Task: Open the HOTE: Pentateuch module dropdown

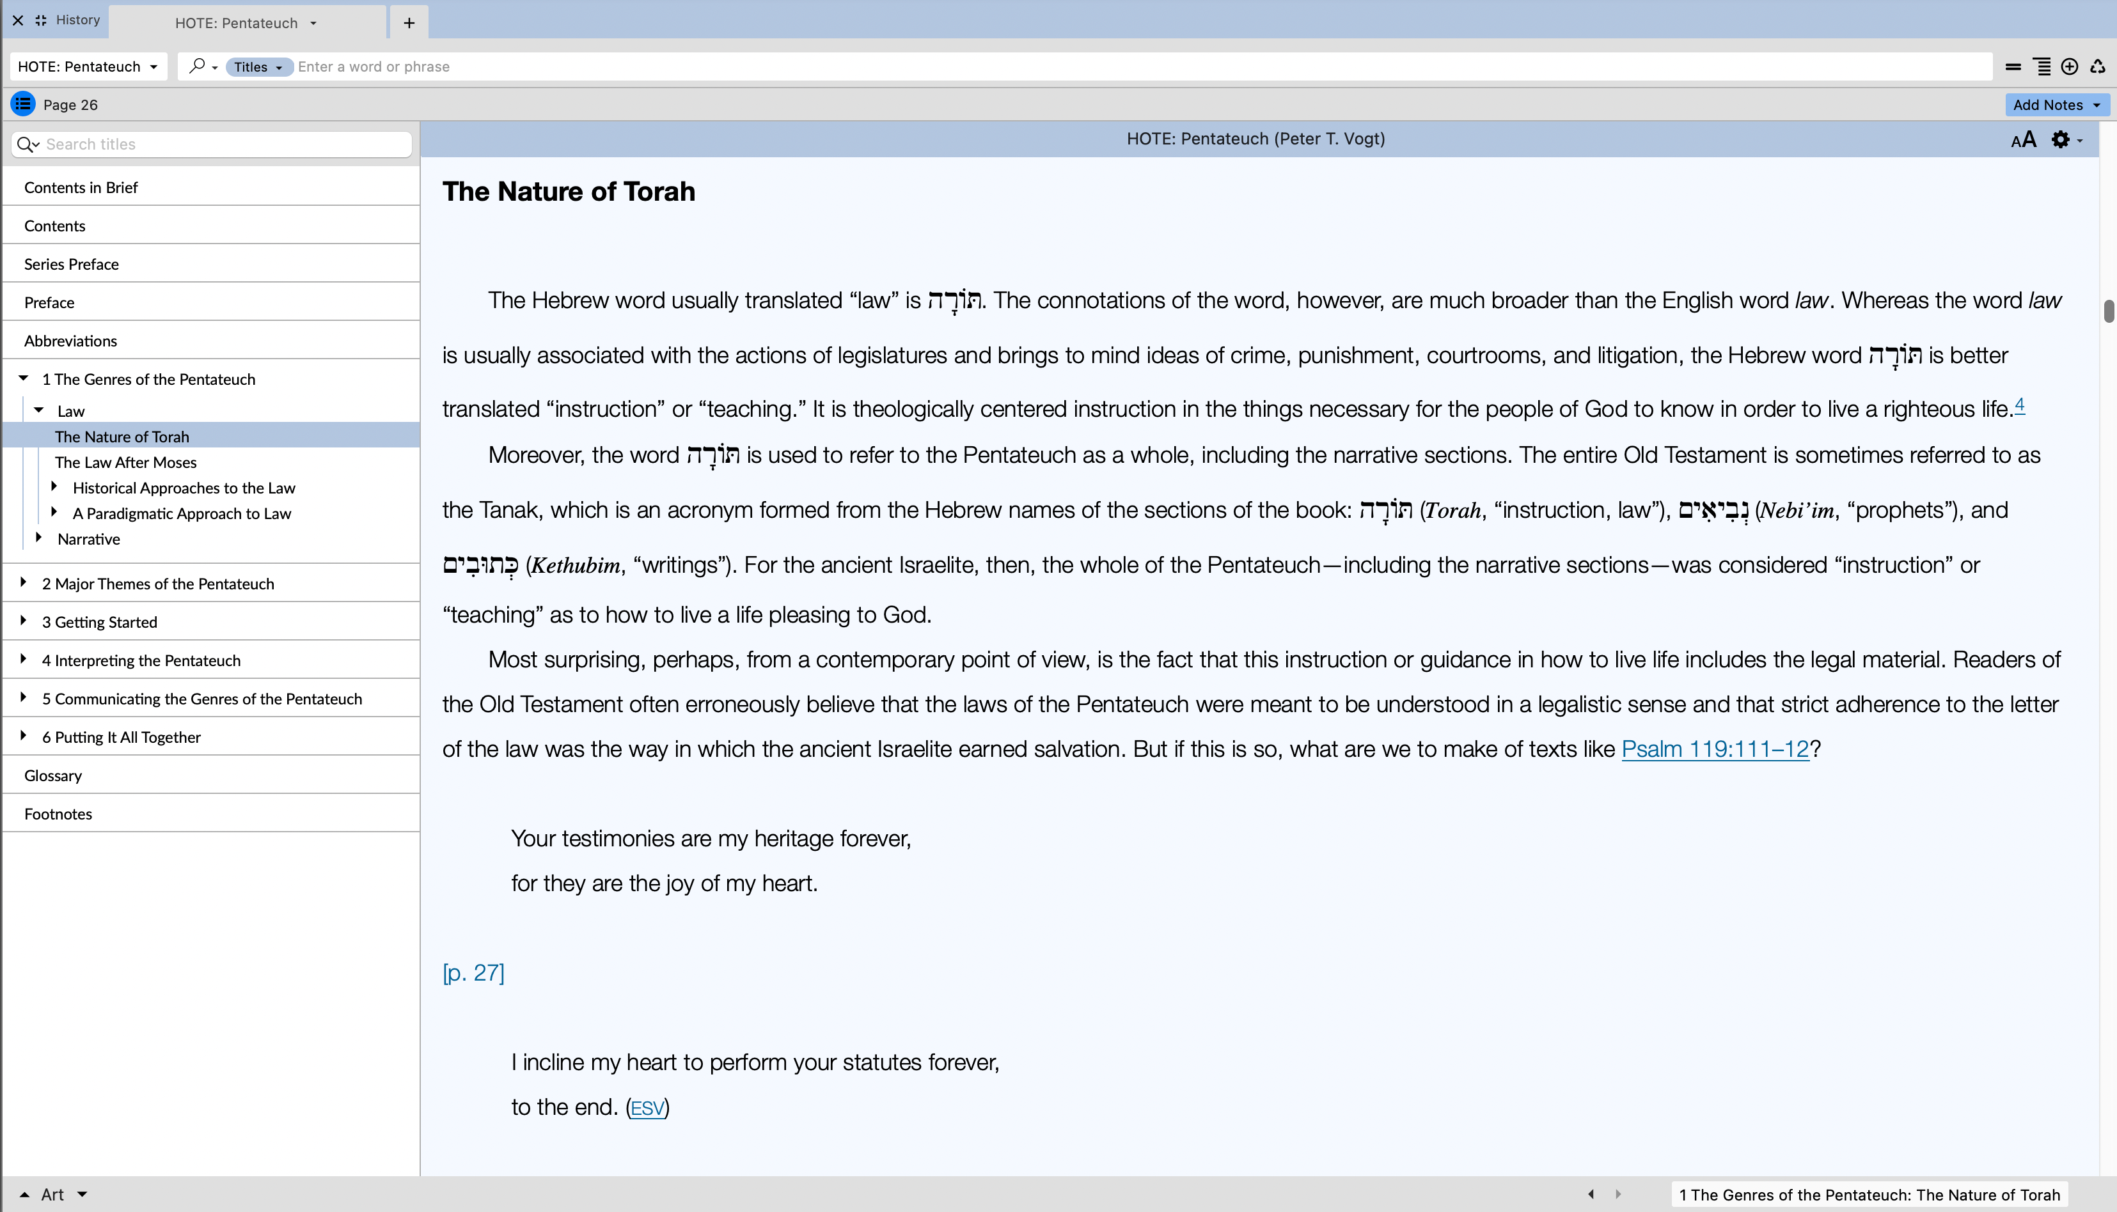Action: point(88,66)
